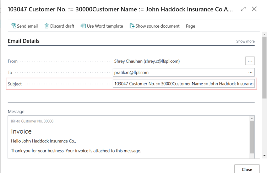Open the To recipients ellipsis lookup

click(250, 72)
